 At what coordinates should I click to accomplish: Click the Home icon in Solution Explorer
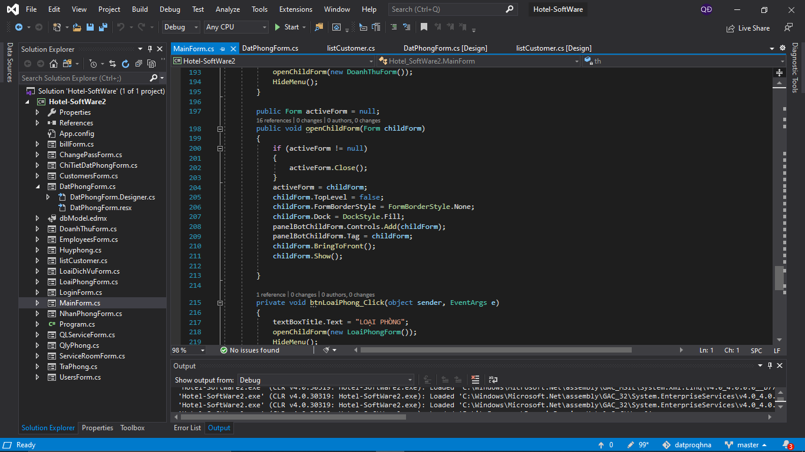54,64
